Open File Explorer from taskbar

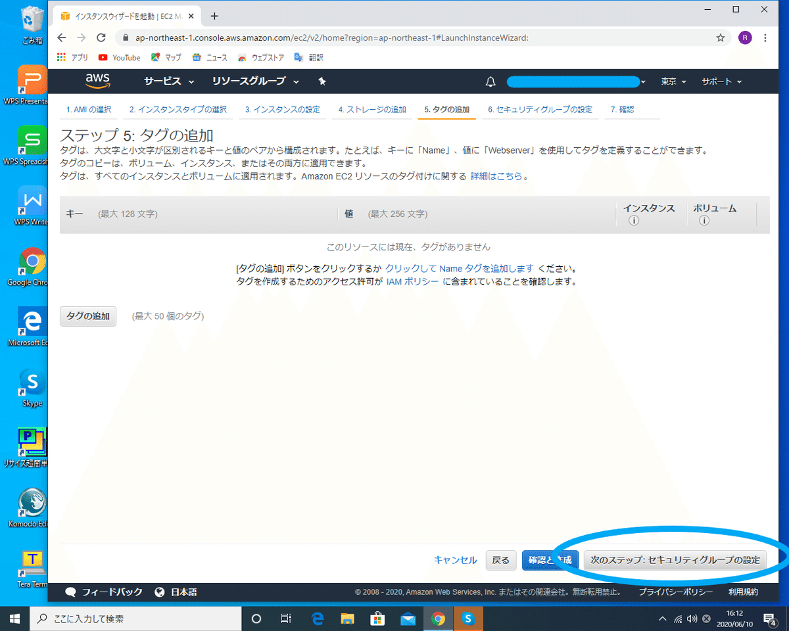pos(347,619)
